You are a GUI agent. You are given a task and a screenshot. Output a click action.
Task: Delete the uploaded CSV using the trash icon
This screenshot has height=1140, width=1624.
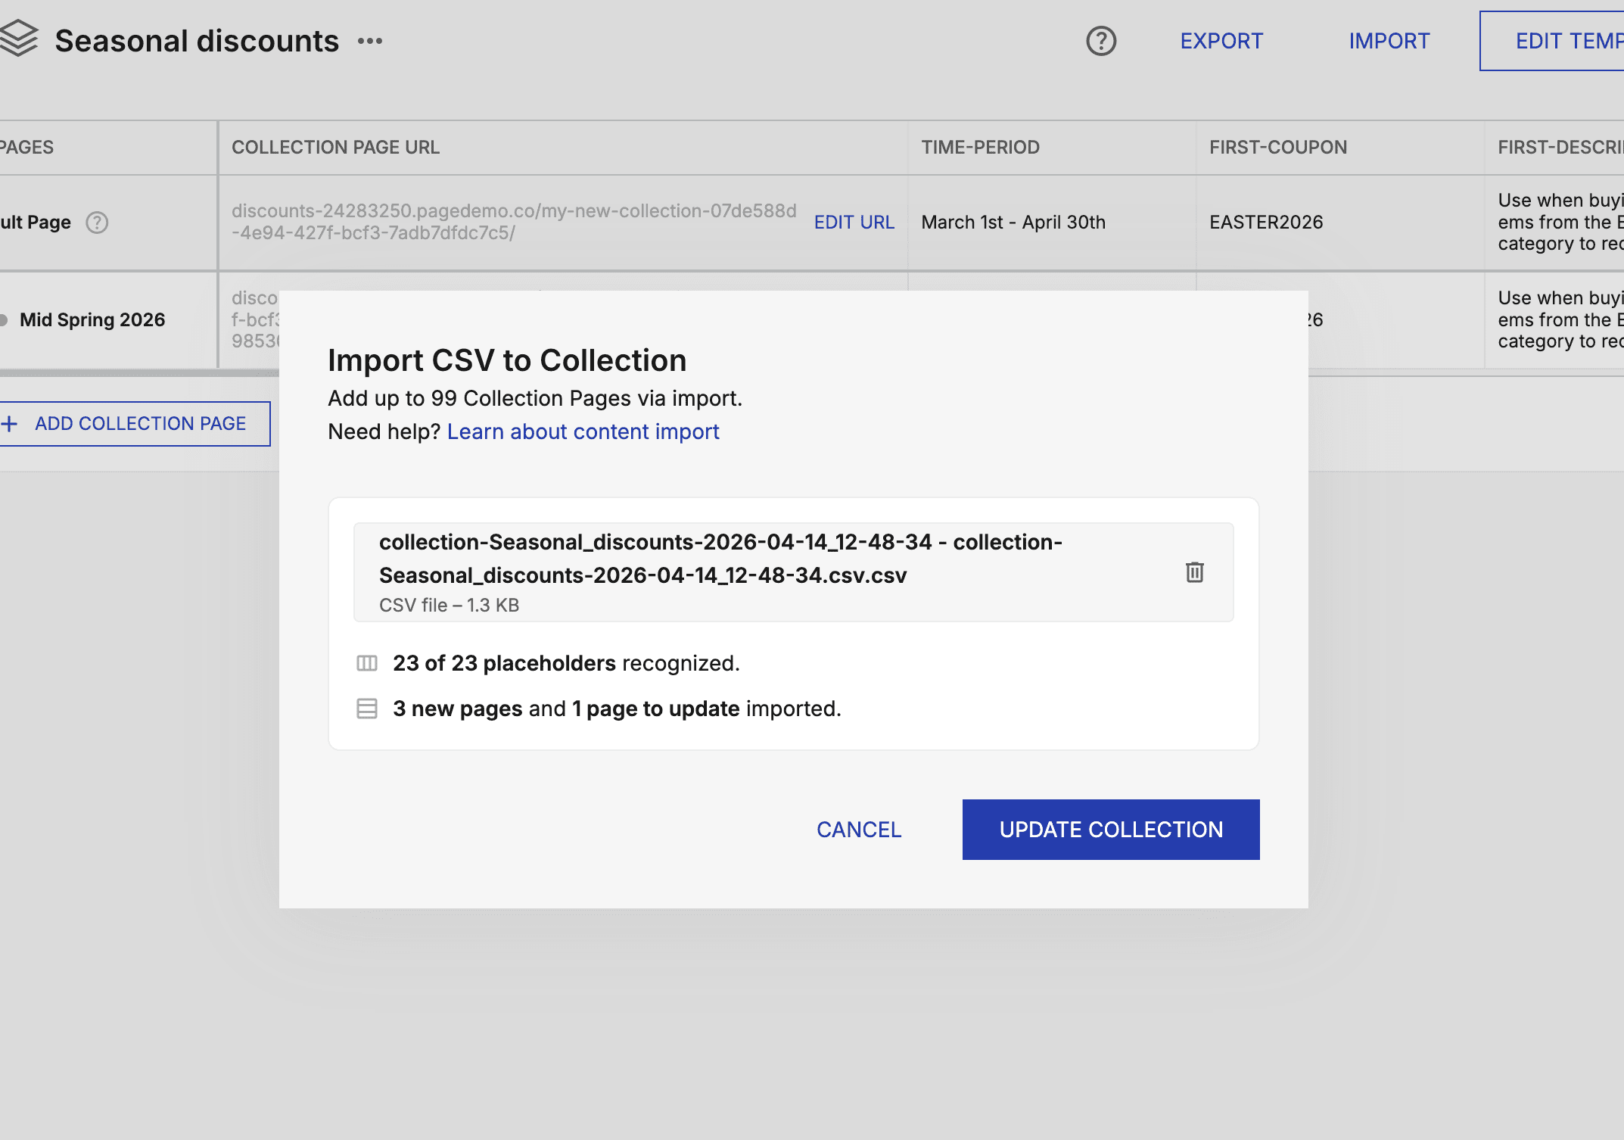point(1194,573)
